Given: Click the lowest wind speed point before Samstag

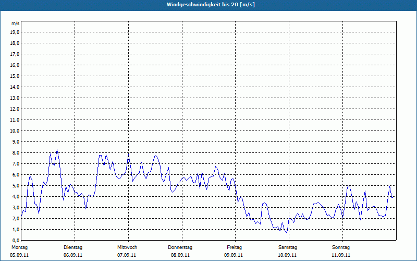Looking at the screenshot, I should pyautogui.click(x=287, y=233).
